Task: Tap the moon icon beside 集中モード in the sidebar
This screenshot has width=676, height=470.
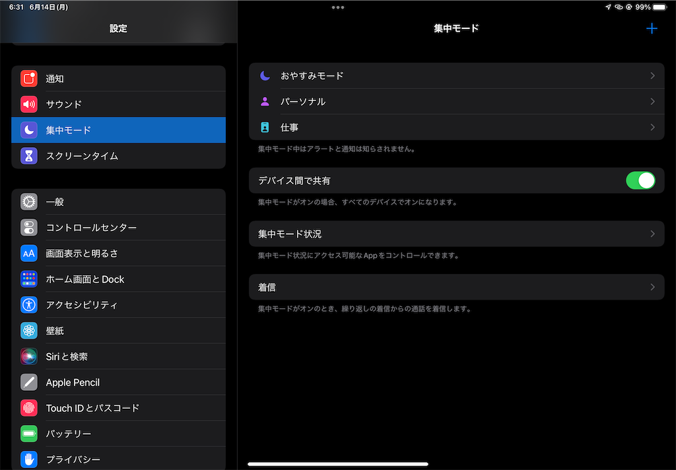Action: (x=29, y=130)
